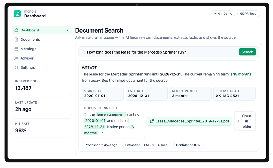Expand the Dashboard chevron arrow
Image resolution: width=273 pixels, height=168 pixels.
(67, 30)
